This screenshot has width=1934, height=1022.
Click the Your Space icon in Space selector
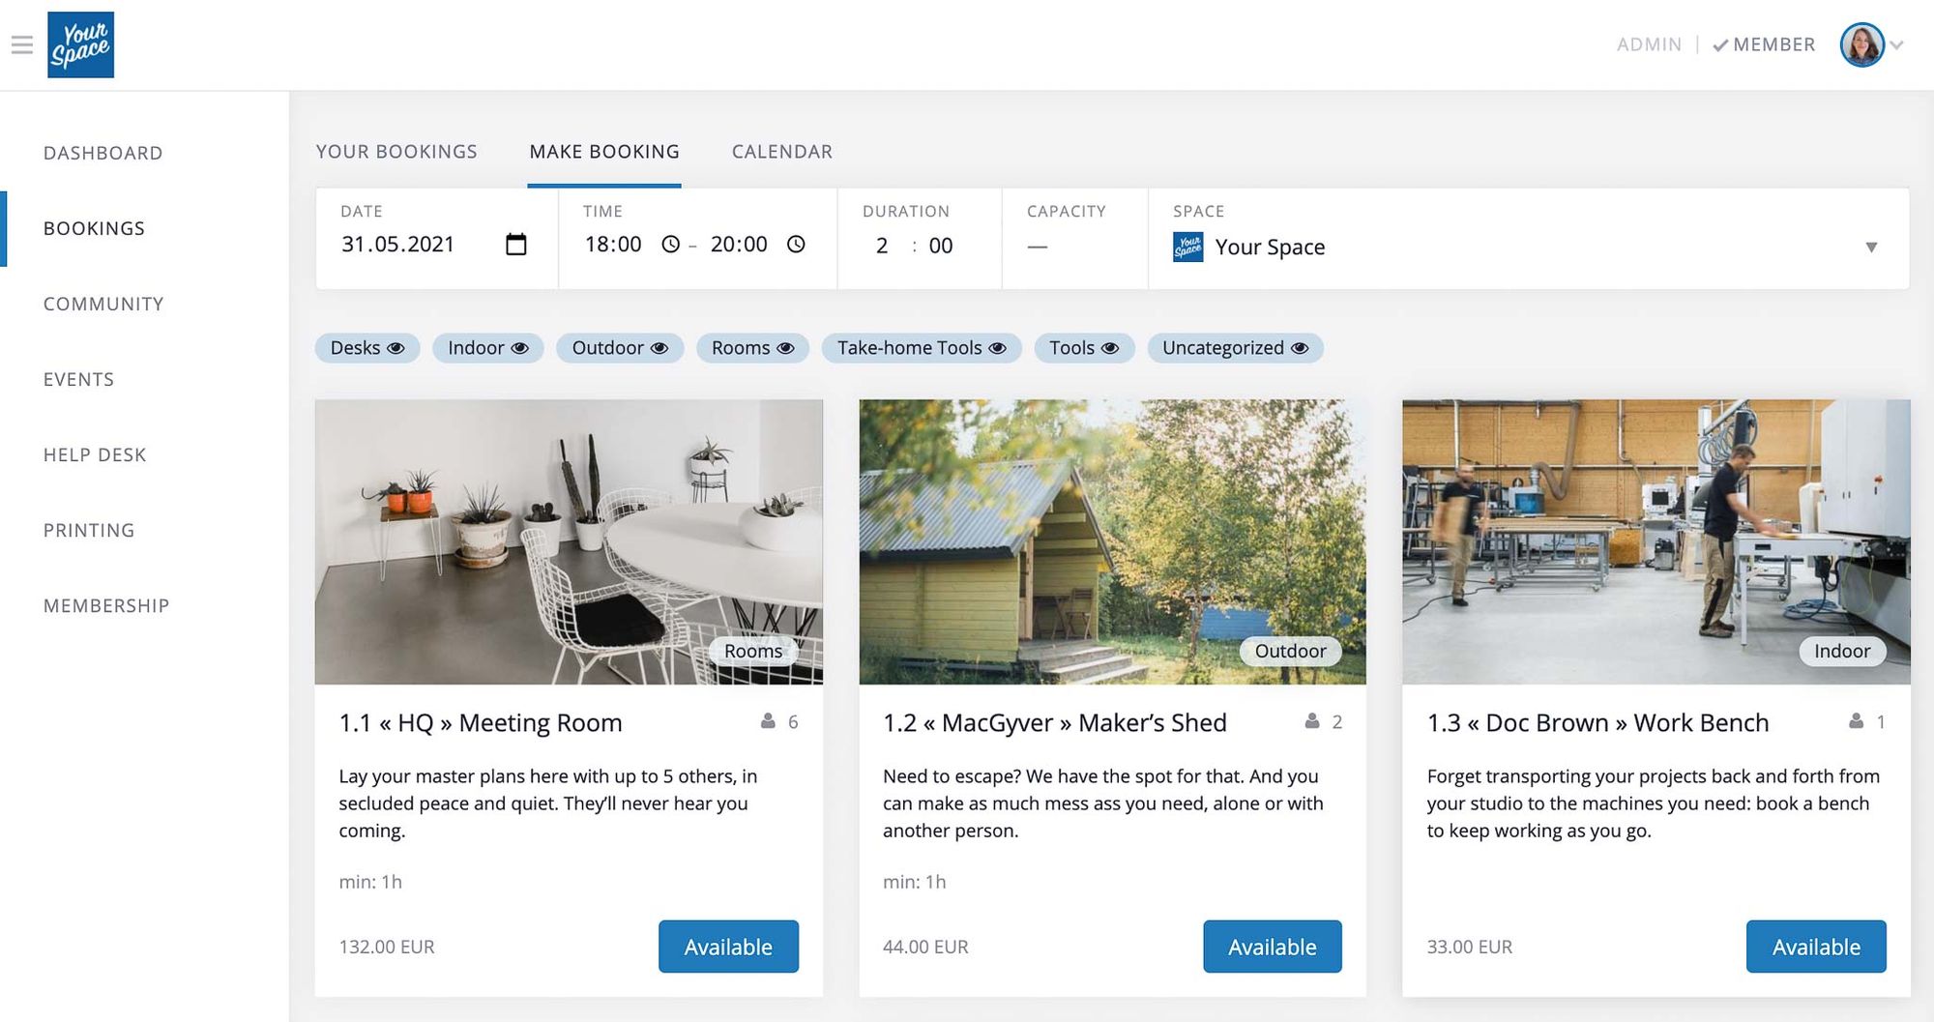1187,247
